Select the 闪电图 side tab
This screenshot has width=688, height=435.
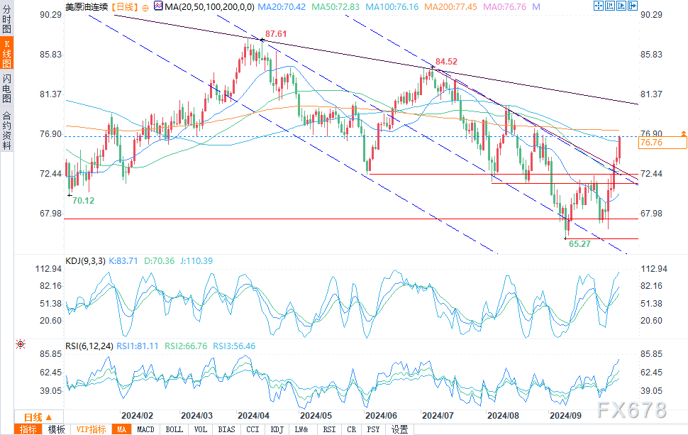tap(6, 88)
